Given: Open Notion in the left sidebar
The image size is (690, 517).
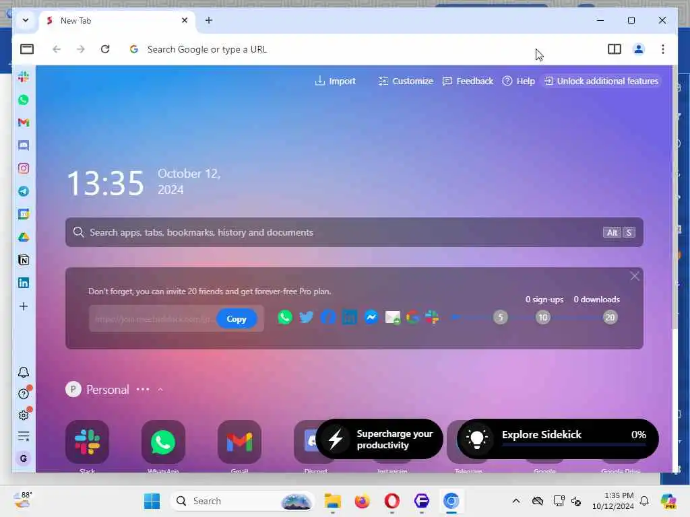Looking at the screenshot, I should 24,261.
